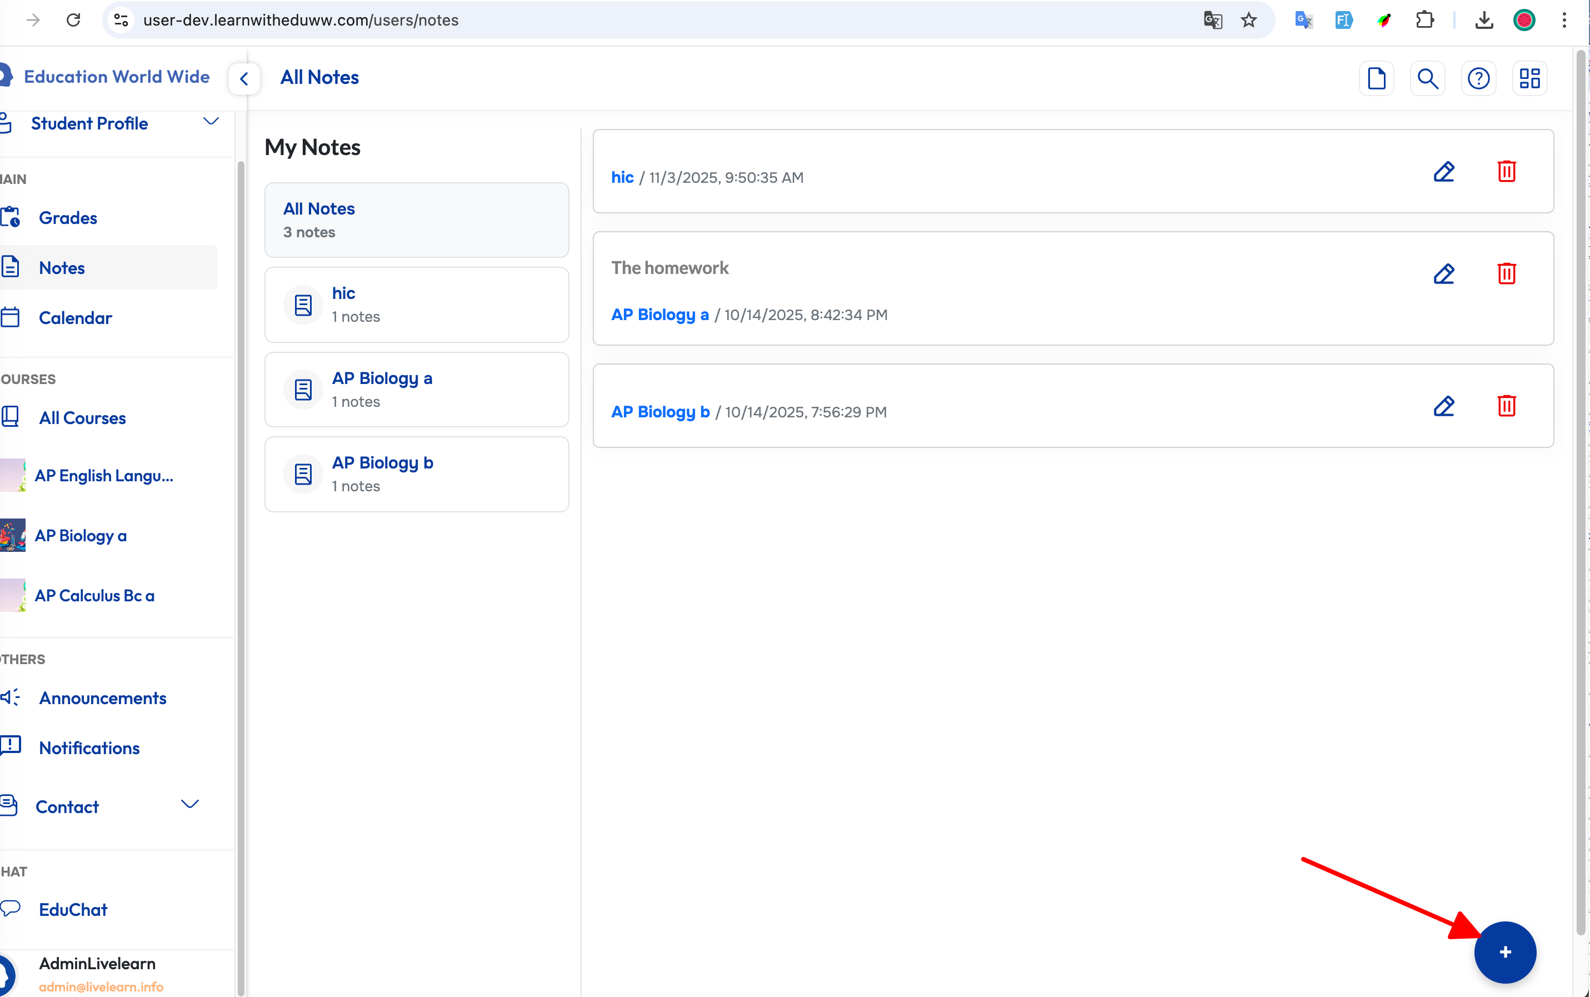Open Calendar in sidebar
Screen dimensions: 1590x997
point(75,318)
